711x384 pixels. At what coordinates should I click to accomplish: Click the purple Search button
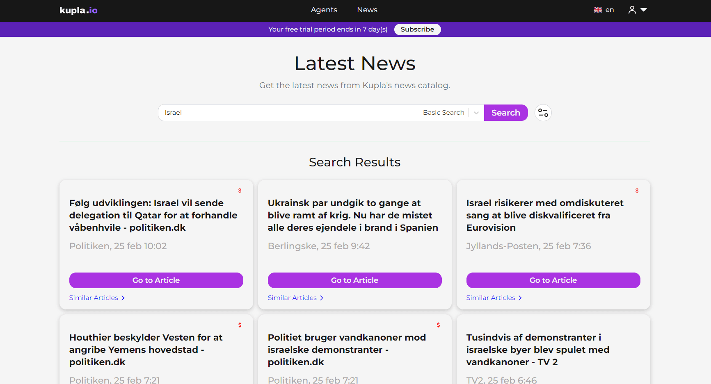(x=506, y=113)
